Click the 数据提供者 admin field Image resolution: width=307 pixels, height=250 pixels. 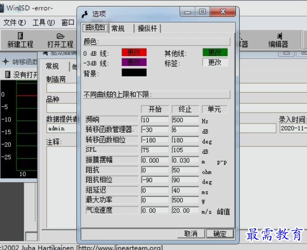pyautogui.click(x=62, y=128)
